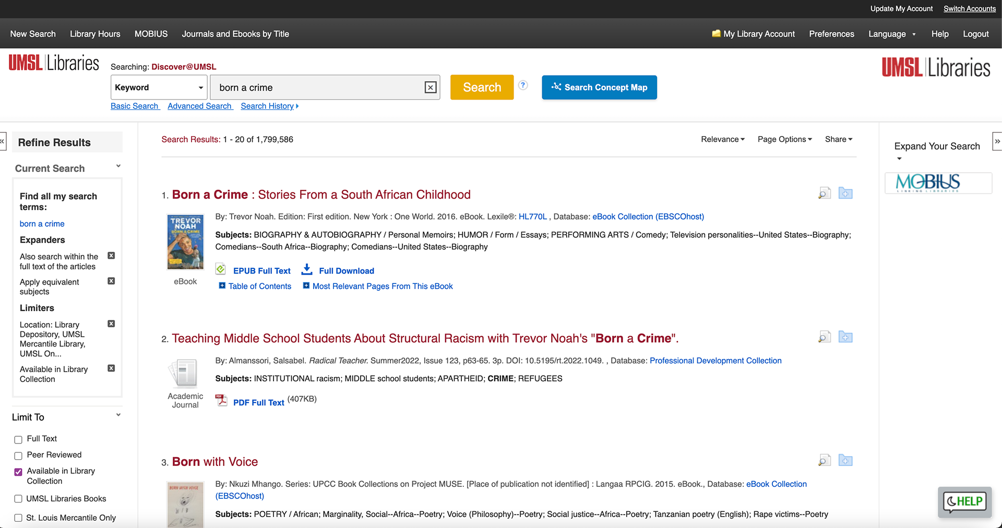
Task: Expand Most Relevant Pages From This eBook
Action: pos(306,286)
